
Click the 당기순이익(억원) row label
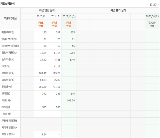pyautogui.click(x=10, y=46)
